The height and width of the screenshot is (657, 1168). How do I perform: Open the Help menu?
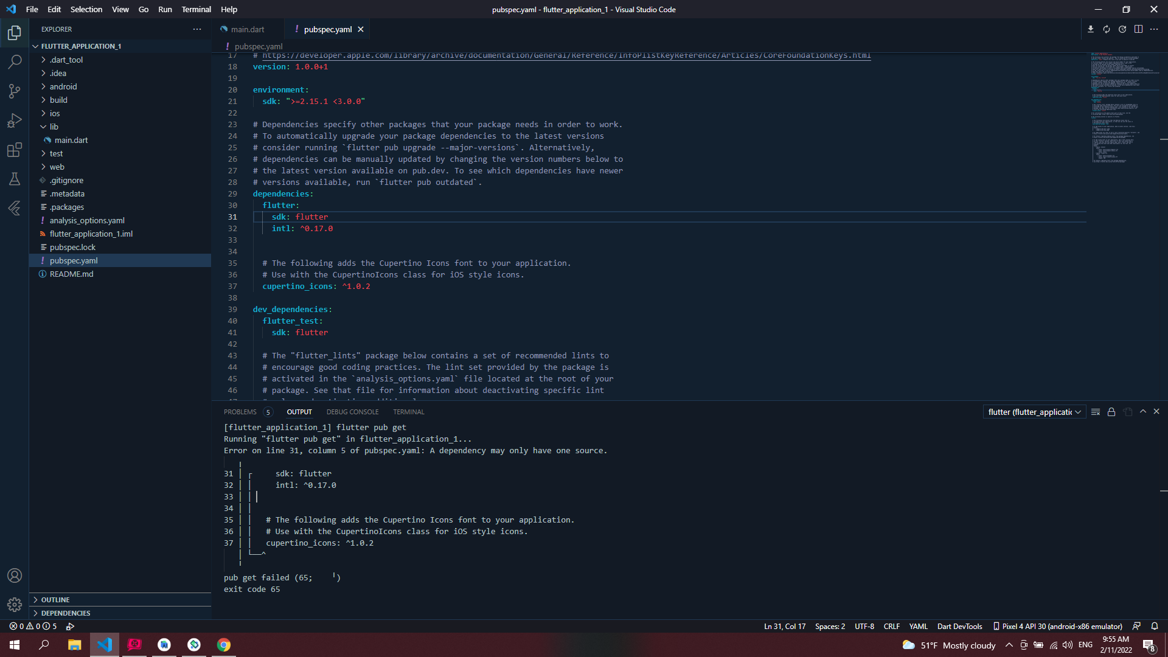229,9
